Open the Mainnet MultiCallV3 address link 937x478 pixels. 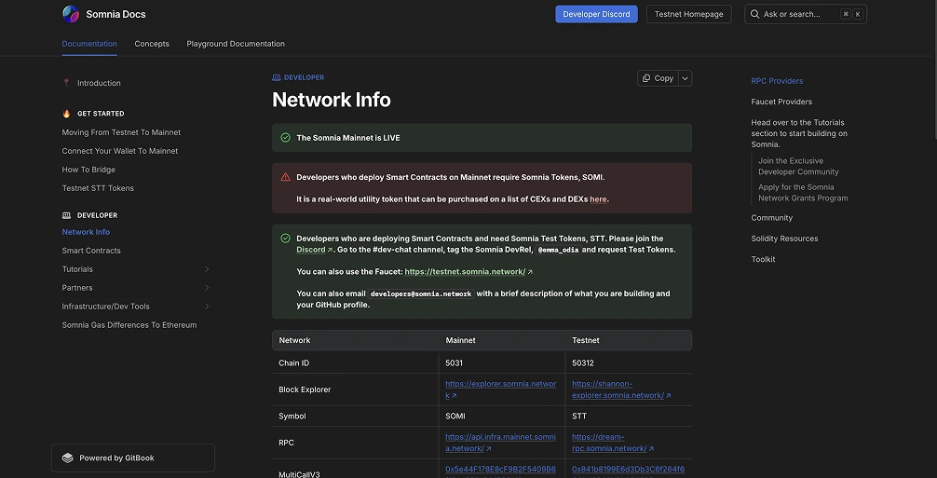coord(501,471)
